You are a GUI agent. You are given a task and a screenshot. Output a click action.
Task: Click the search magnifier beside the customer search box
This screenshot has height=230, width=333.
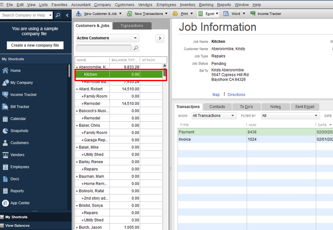[x=136, y=48]
